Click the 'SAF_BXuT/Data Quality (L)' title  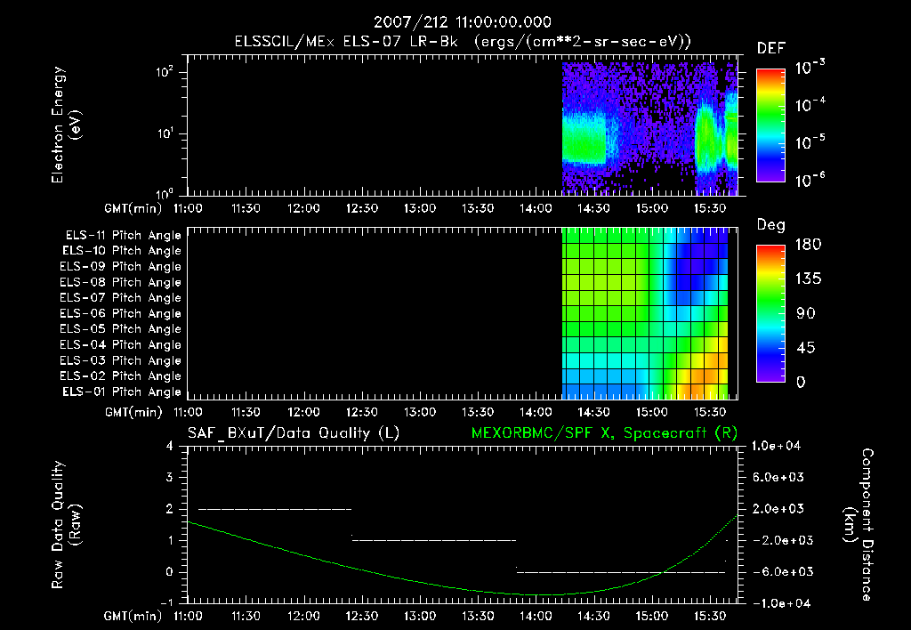pos(294,433)
